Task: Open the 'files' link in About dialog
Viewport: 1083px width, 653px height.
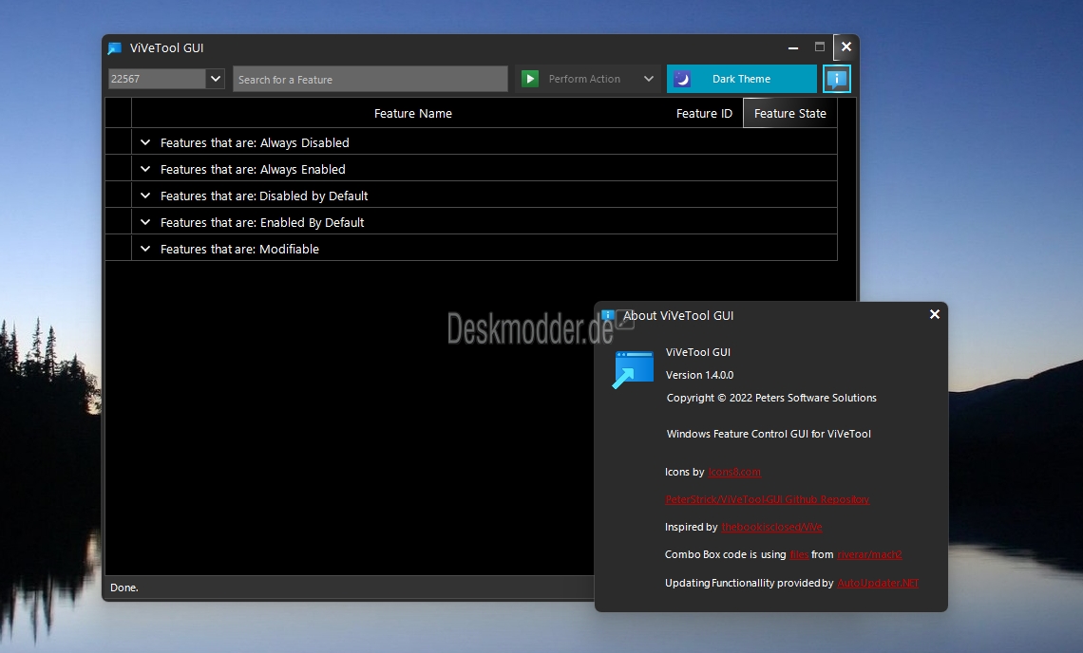Action: 798,555
